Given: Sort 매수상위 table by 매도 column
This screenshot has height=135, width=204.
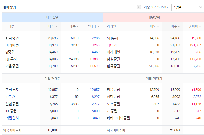Looking at the screenshot, I should coord(154,26).
